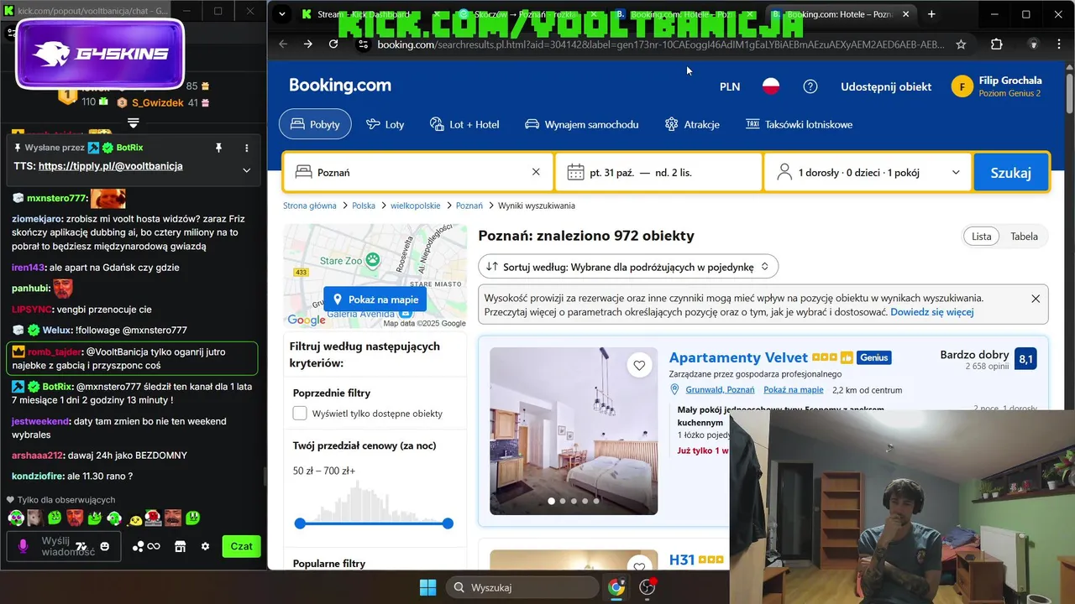Screen dimensions: 1075x604
Task: Open the tab search dropdown arrow
Action: [282, 14]
